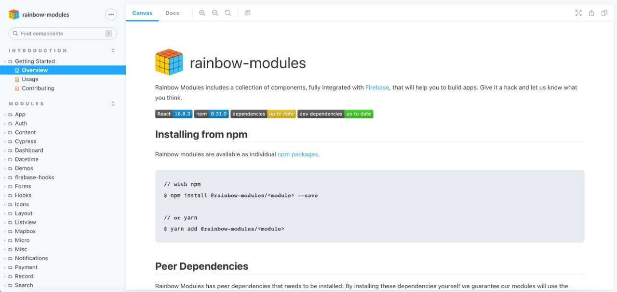The width and height of the screenshot is (617, 292).
Task: Click the Find components search field
Action: (x=62, y=33)
